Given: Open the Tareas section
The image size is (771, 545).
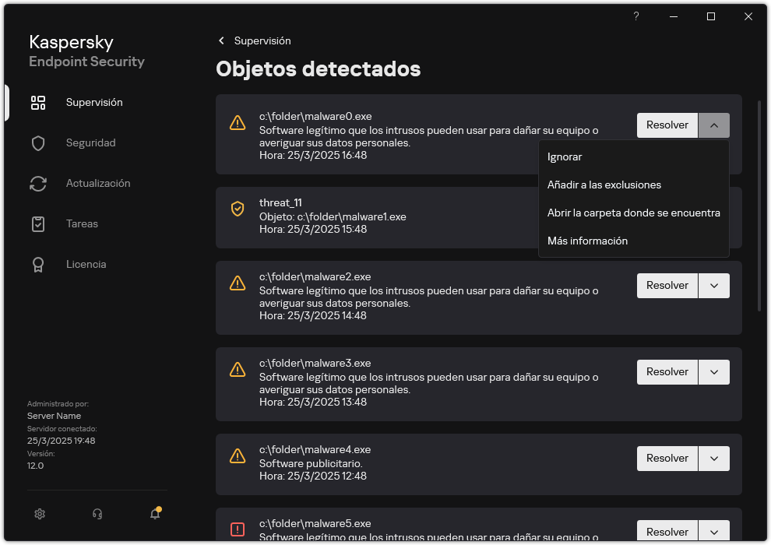Looking at the screenshot, I should pos(81,223).
